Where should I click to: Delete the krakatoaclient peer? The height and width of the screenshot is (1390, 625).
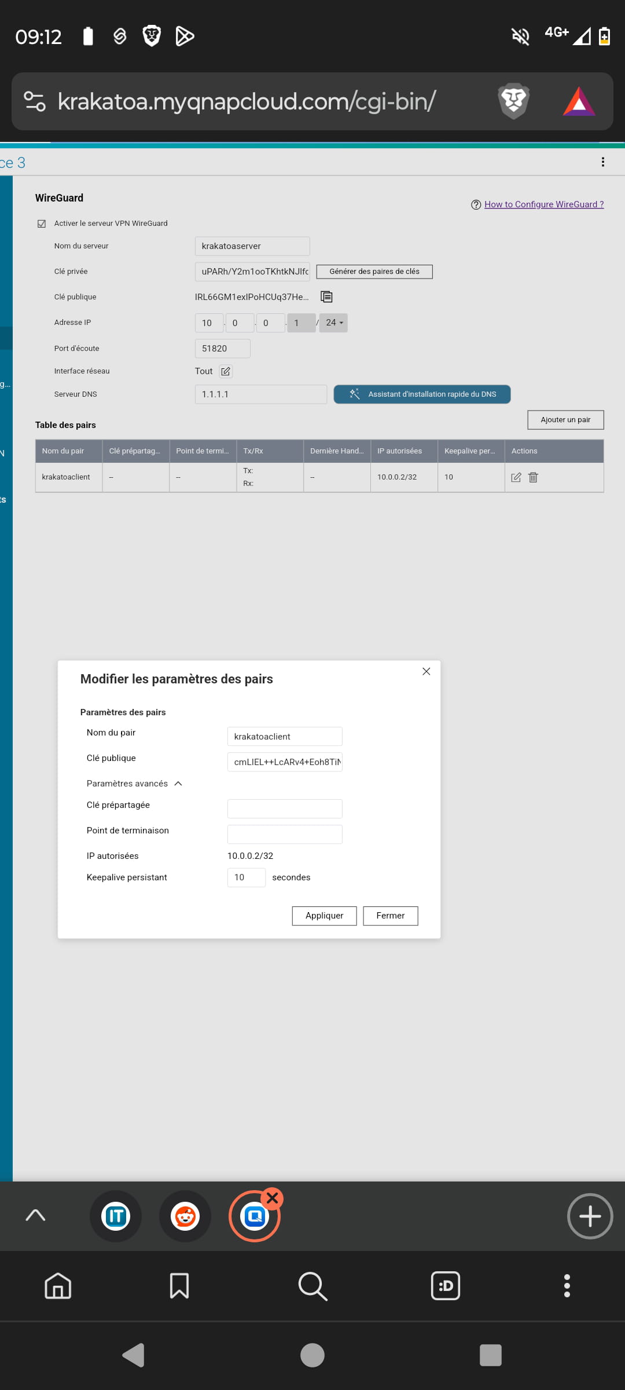click(534, 477)
